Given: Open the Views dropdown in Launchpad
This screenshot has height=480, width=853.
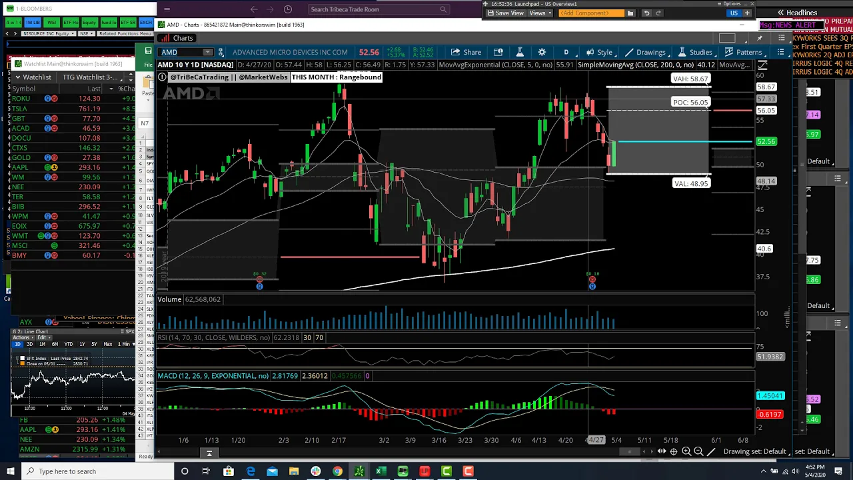Looking at the screenshot, I should click(x=540, y=13).
